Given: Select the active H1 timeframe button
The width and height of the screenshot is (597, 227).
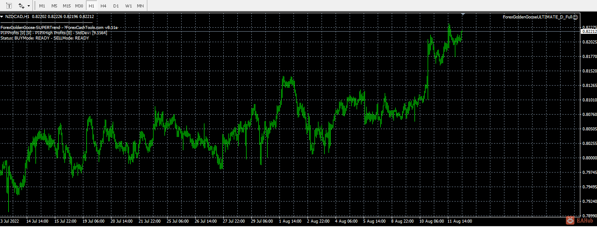Looking at the screenshot, I should click(91, 6).
